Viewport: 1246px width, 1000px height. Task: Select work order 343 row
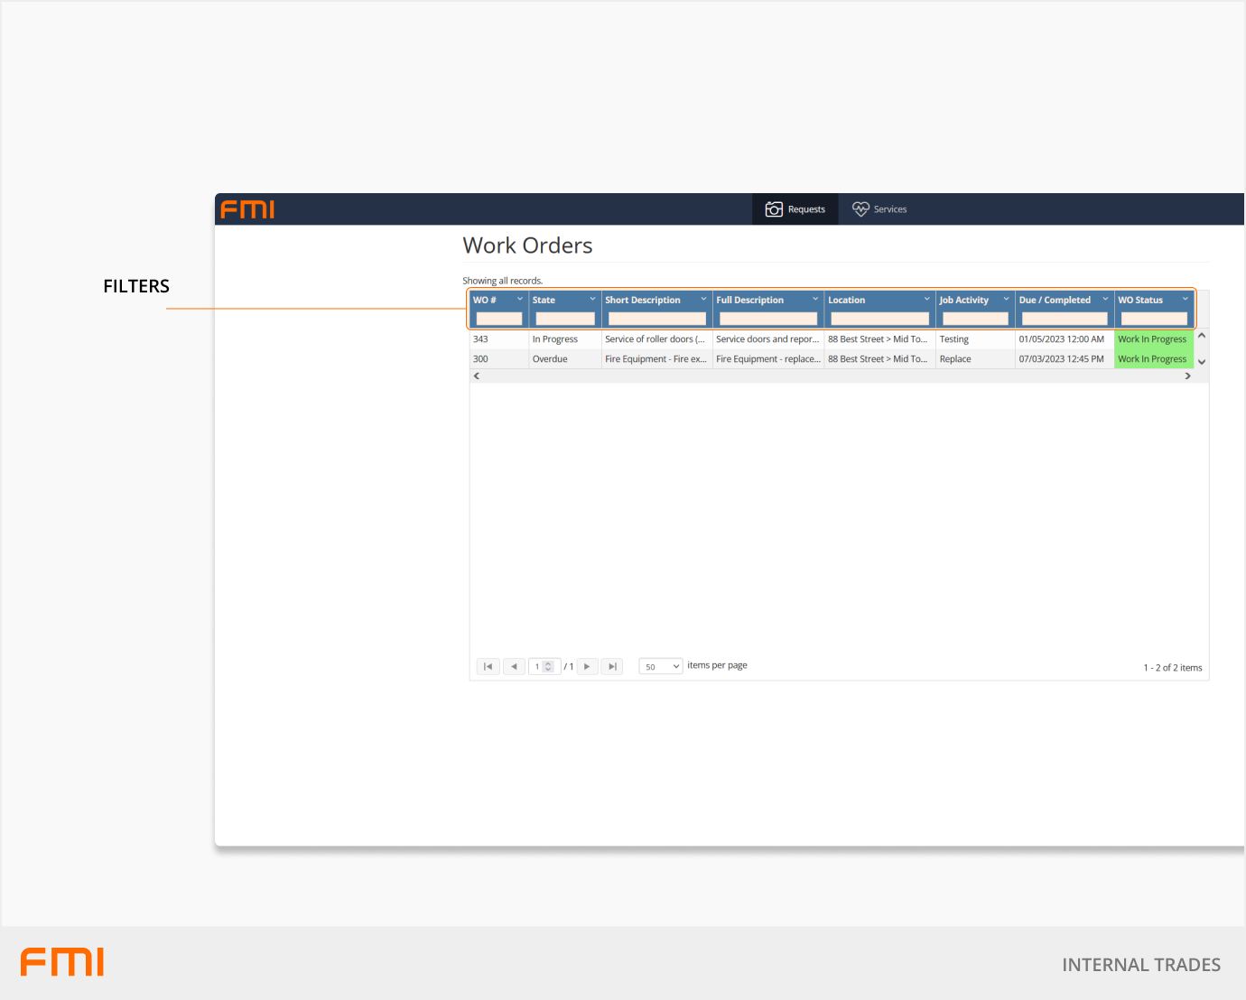pos(480,339)
